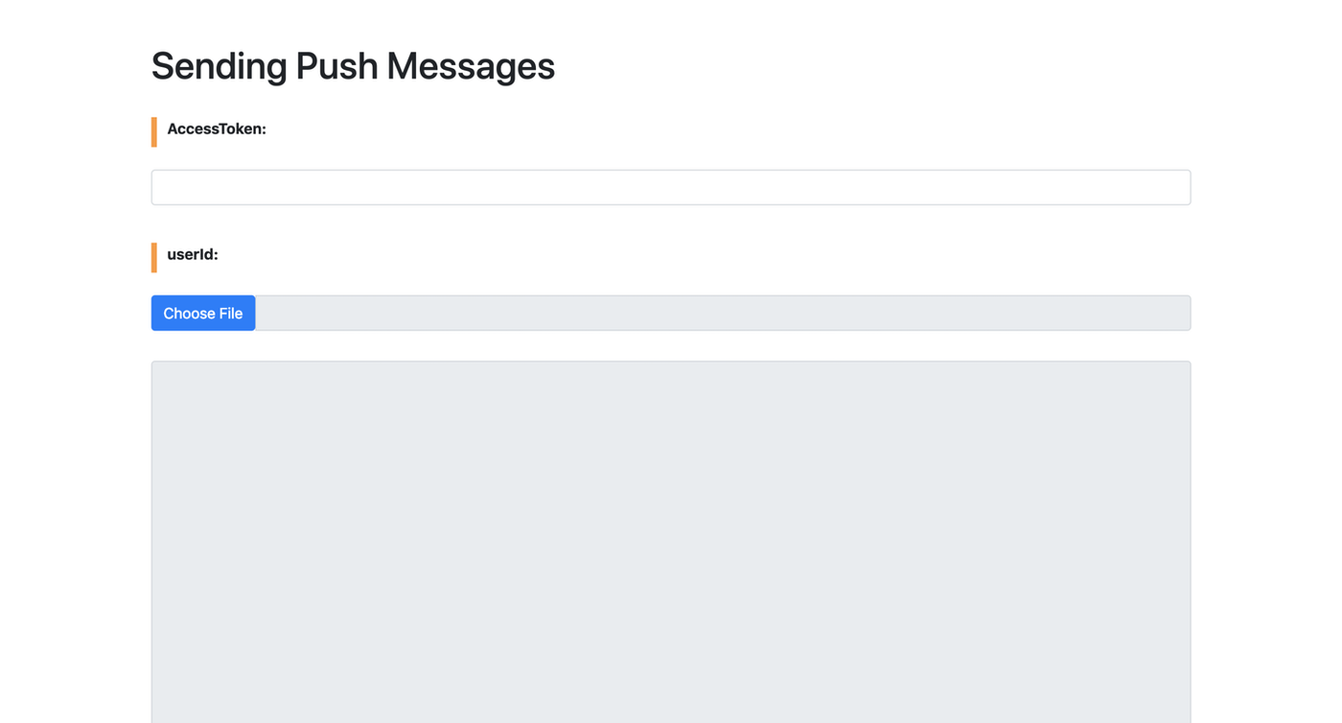Open the file picker for userId
1342x723 pixels.
(x=203, y=314)
